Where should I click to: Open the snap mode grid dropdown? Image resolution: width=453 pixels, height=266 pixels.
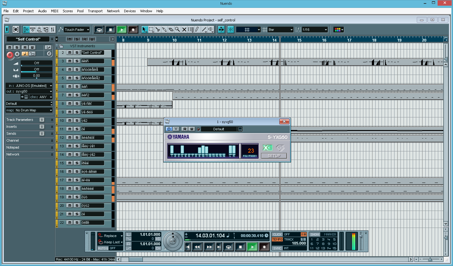(x=249, y=30)
